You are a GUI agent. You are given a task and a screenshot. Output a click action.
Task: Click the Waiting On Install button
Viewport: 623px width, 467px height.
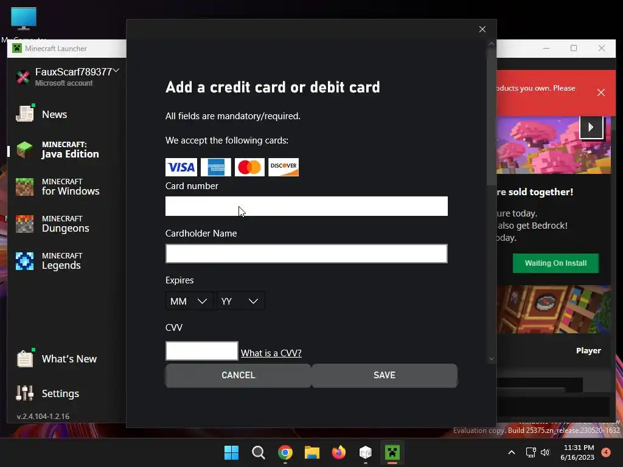coord(555,263)
